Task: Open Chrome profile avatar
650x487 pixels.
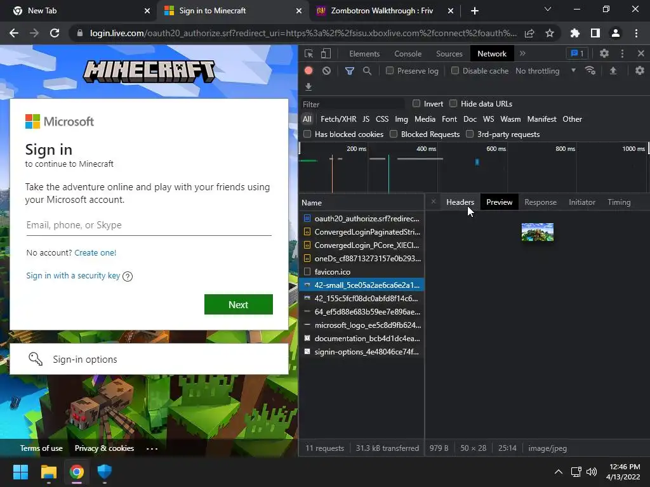Action: (x=616, y=33)
